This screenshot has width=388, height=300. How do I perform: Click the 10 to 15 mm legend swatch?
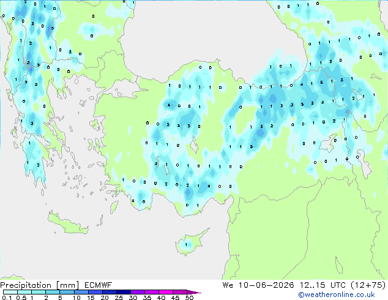(x=81, y=292)
